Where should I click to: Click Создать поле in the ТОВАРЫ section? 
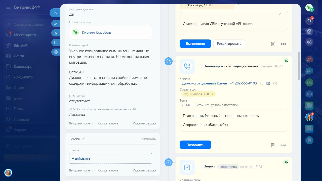tap(108, 170)
